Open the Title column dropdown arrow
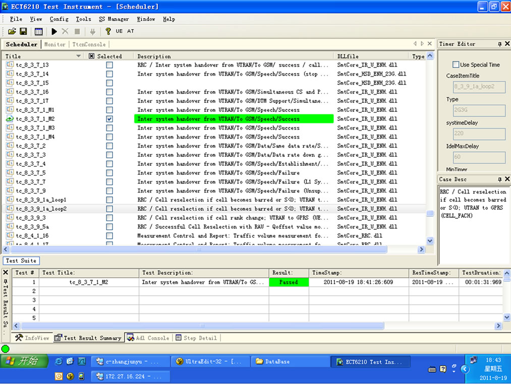The width and height of the screenshot is (511, 384). (x=79, y=56)
